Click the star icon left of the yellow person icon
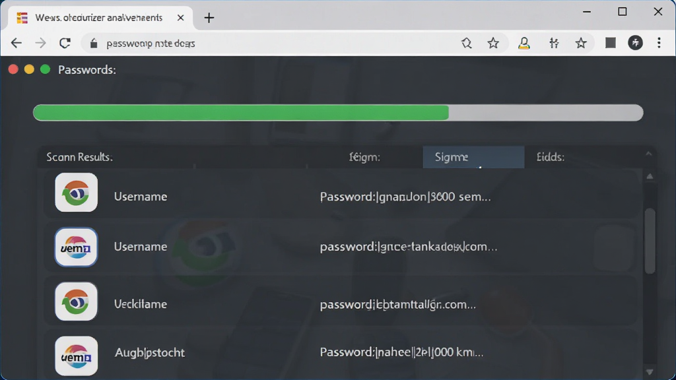 pos(493,43)
